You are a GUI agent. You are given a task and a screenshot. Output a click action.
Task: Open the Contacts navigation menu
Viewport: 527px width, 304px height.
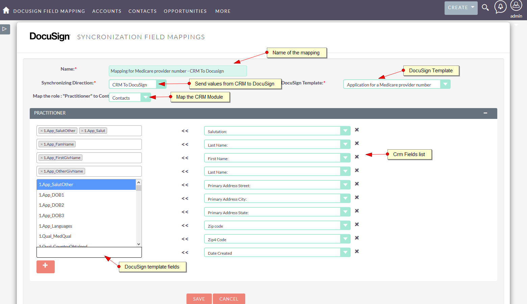click(142, 11)
